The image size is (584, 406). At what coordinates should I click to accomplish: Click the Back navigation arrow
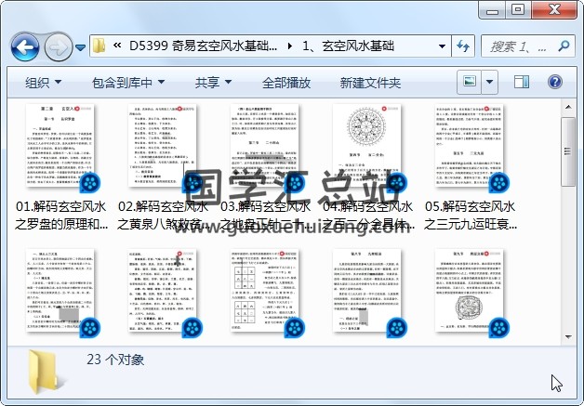tap(23, 46)
